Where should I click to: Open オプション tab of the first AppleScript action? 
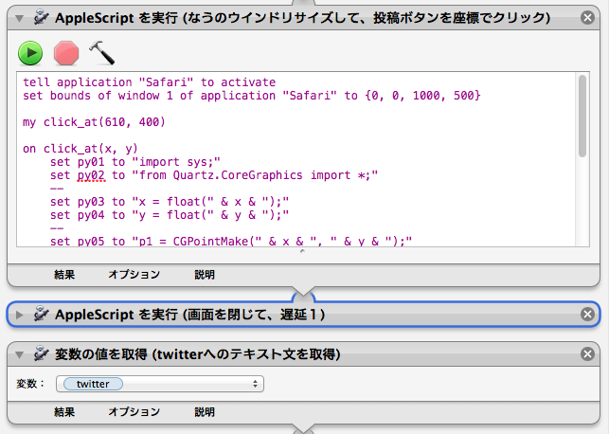(134, 274)
